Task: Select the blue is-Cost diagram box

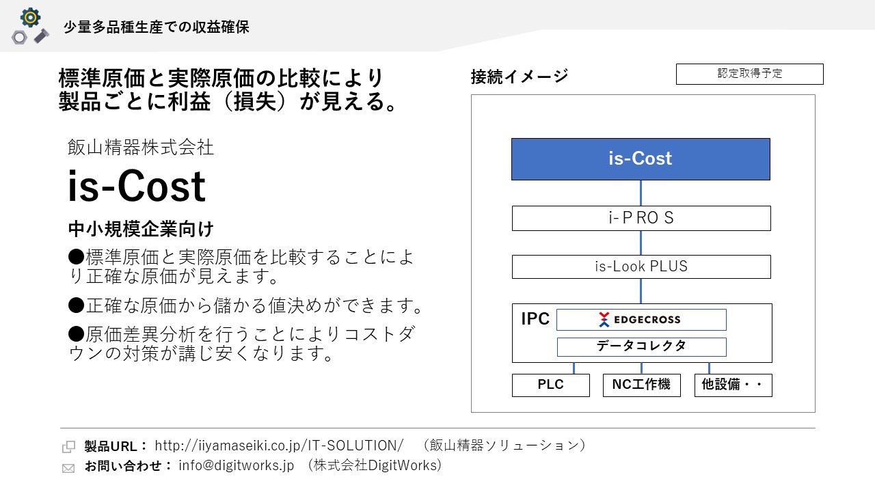Action: pyautogui.click(x=641, y=159)
